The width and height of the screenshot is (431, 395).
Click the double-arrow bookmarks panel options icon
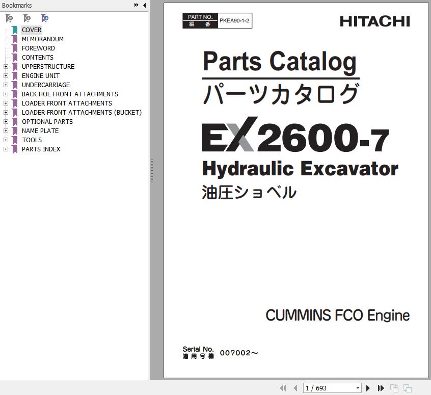pos(137,5)
